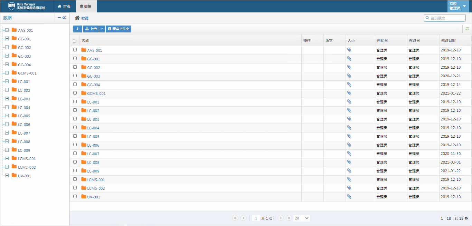Select the LC-007 row checkbox
Screen dimensions: 472x226
coord(75,153)
